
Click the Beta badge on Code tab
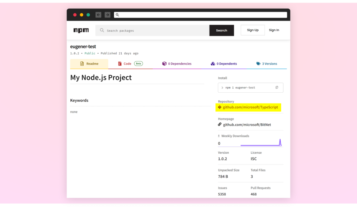[x=138, y=64]
